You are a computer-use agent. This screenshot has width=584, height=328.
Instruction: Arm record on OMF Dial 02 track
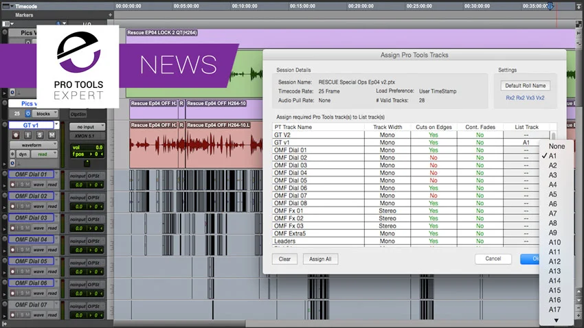pyautogui.click(x=12, y=207)
